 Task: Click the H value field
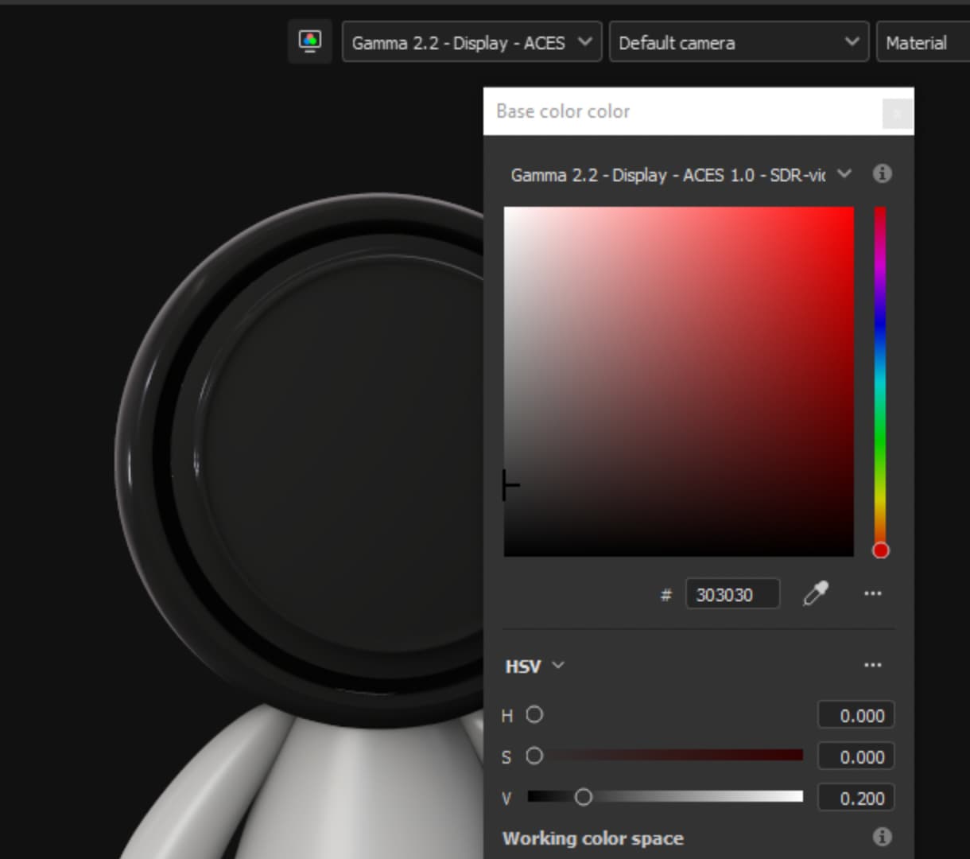coord(856,715)
